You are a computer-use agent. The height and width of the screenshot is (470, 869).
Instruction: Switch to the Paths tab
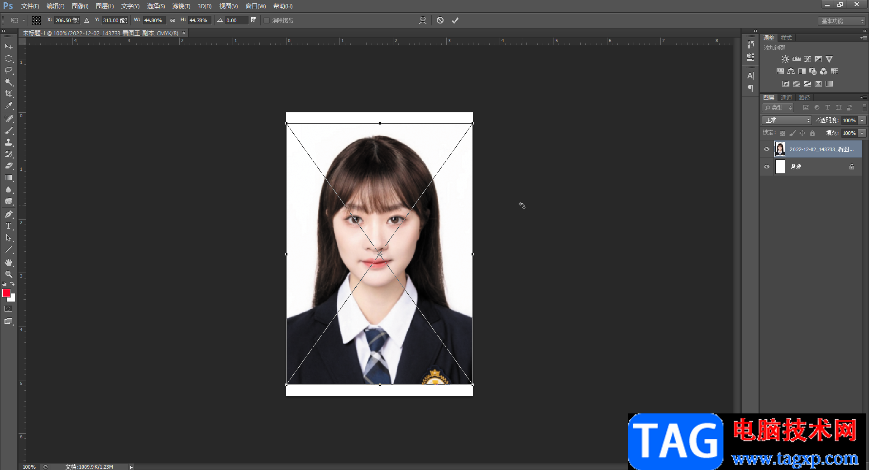tap(804, 97)
